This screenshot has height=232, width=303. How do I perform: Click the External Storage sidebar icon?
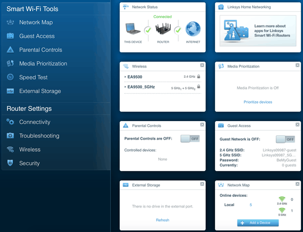coord(10,91)
